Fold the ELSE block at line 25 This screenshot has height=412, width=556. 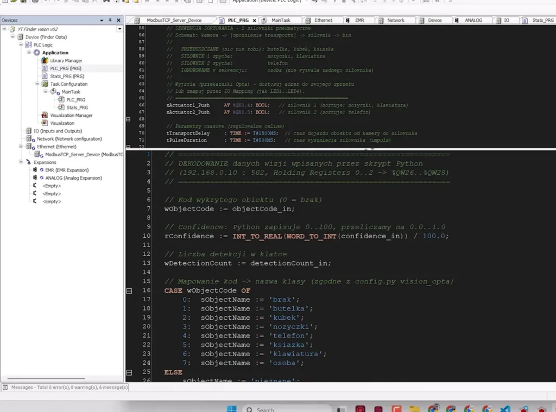click(129, 372)
